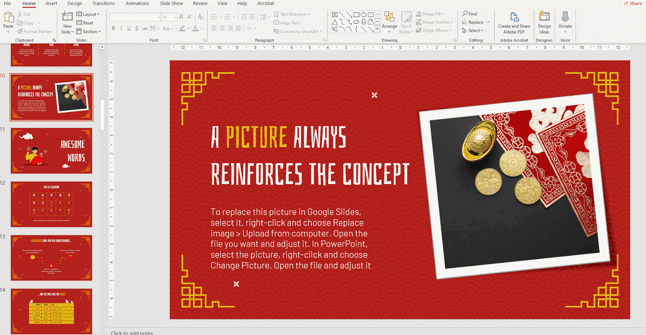
Task: Start Dictate with the microphone icon
Action: click(x=565, y=17)
